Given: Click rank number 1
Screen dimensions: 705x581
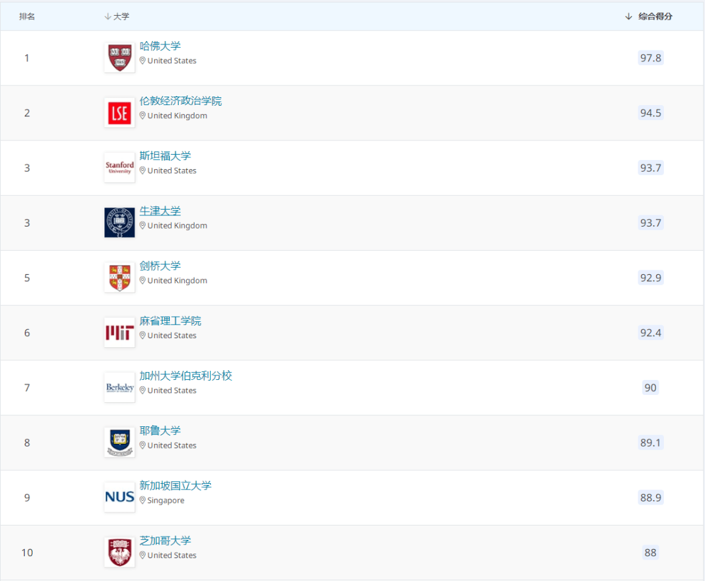Looking at the screenshot, I should click(27, 58).
